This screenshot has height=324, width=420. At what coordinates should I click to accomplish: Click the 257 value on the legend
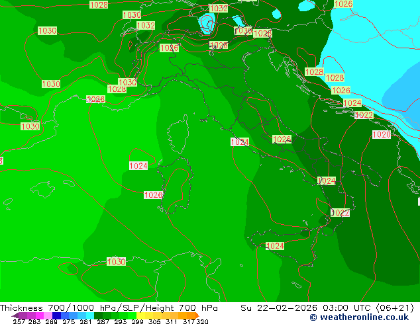(x=19, y=321)
